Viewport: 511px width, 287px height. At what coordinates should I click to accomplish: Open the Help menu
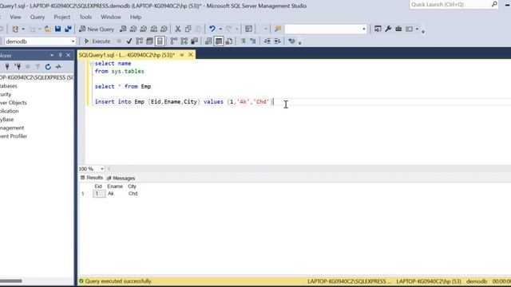click(x=136, y=17)
